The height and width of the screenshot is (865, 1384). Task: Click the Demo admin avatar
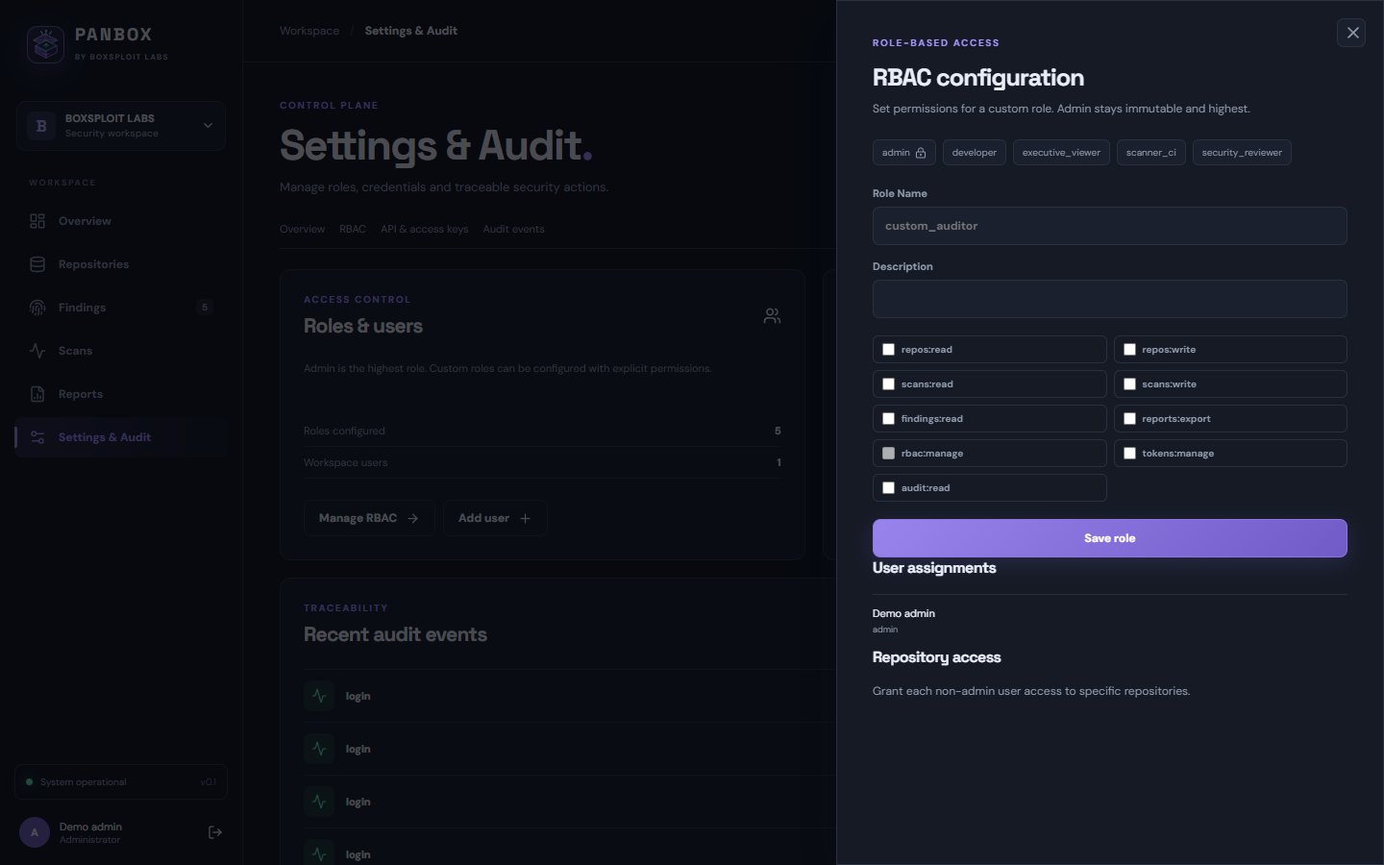click(35, 832)
